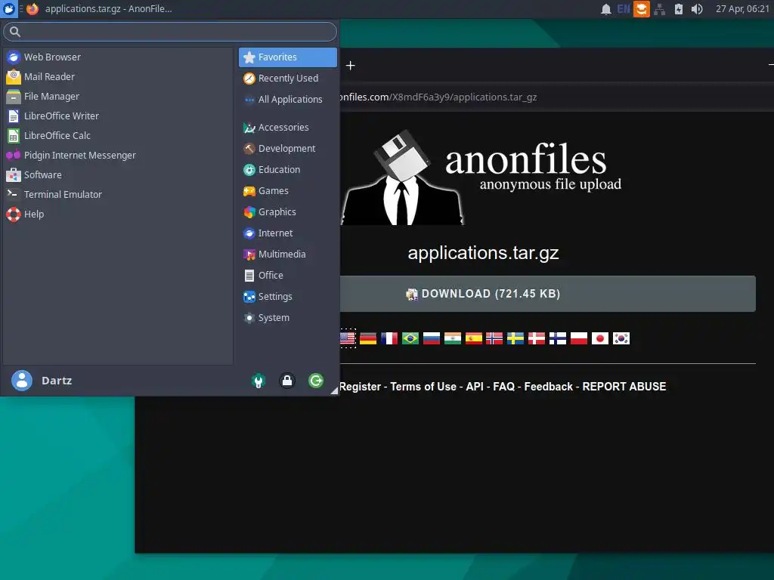Open the Terms of Use link

[x=423, y=387]
